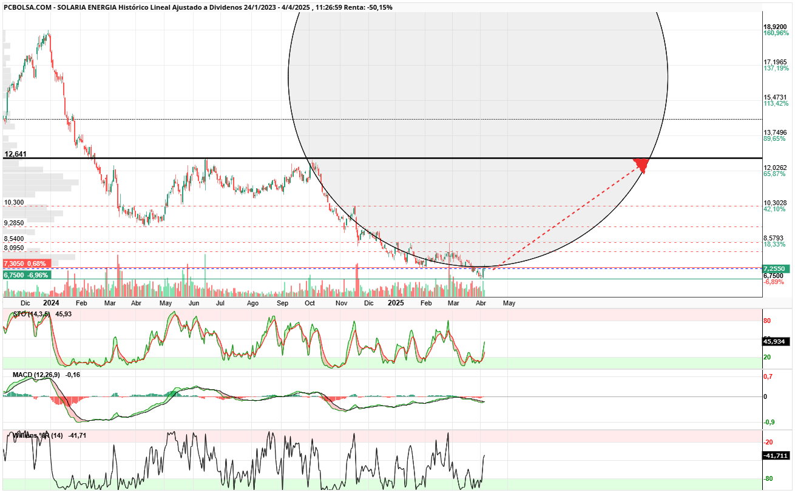Screen dimensions: 795x493
Task: Click the MACD (12,26,9) indicator label
Action: pos(36,375)
